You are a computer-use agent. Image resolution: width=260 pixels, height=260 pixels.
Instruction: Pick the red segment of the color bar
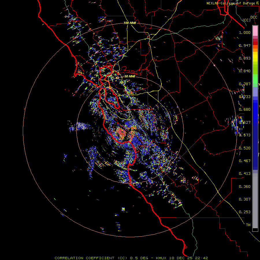coord(255,43)
